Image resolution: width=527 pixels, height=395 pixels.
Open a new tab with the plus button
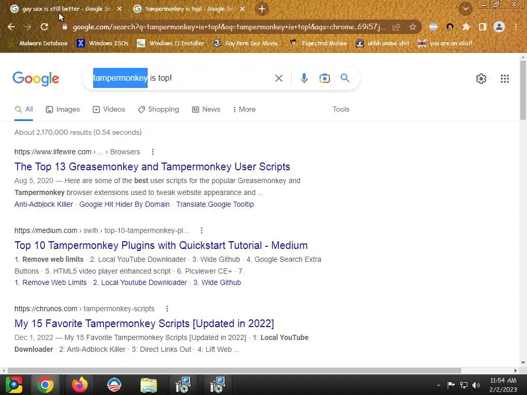[262, 9]
